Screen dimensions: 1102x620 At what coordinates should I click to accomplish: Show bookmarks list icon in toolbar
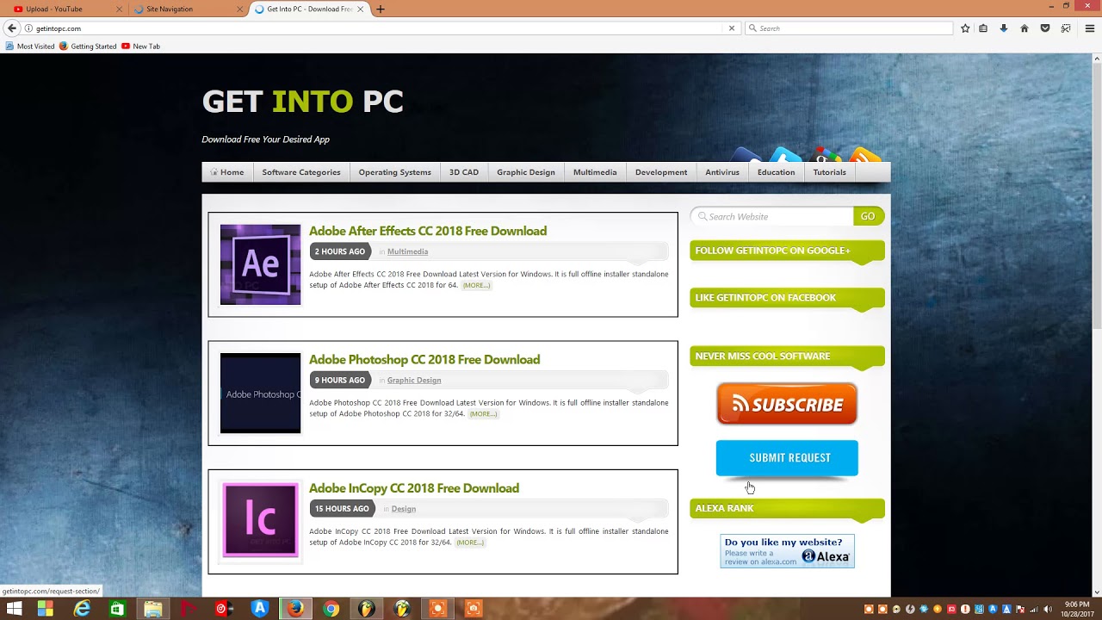[x=984, y=28]
